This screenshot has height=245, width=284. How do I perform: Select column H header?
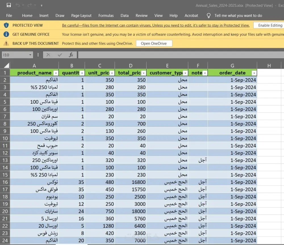pos(269,66)
